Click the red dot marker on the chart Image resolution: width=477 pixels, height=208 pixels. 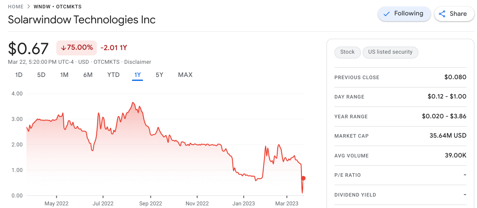[303, 178]
